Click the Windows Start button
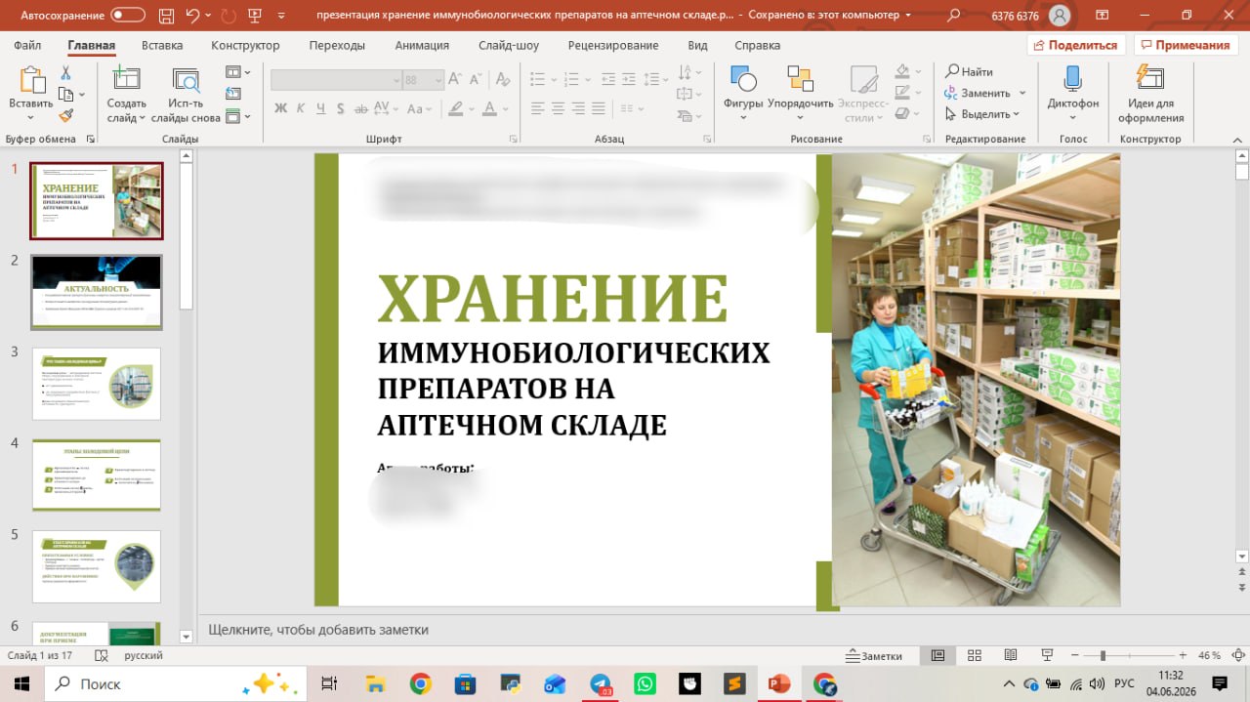The image size is (1250, 702). 21,684
